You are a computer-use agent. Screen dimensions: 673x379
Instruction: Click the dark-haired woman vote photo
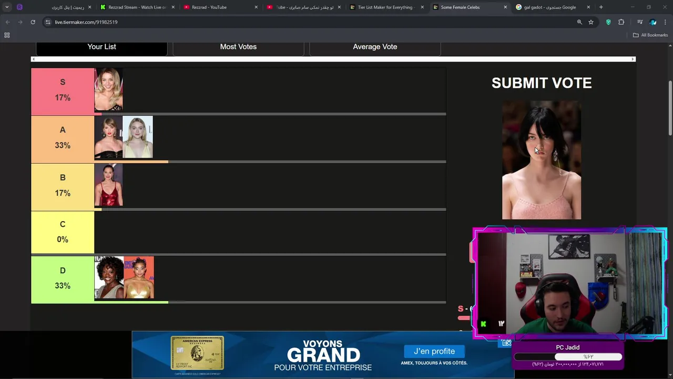tap(542, 160)
